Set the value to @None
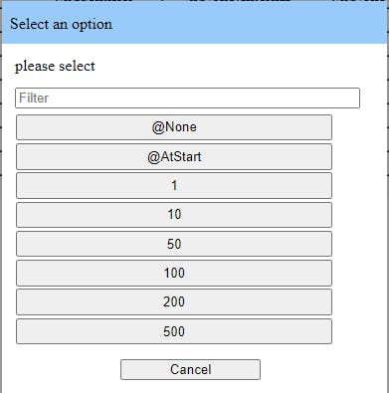 click(x=174, y=127)
